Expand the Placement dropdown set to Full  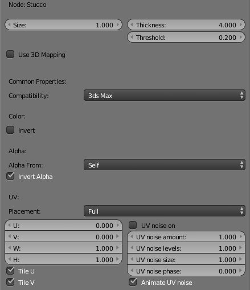coord(165,211)
